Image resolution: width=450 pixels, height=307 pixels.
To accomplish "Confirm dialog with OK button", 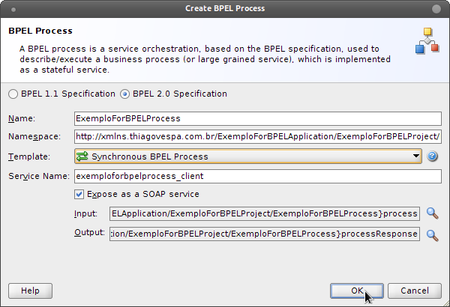I will (x=357, y=291).
